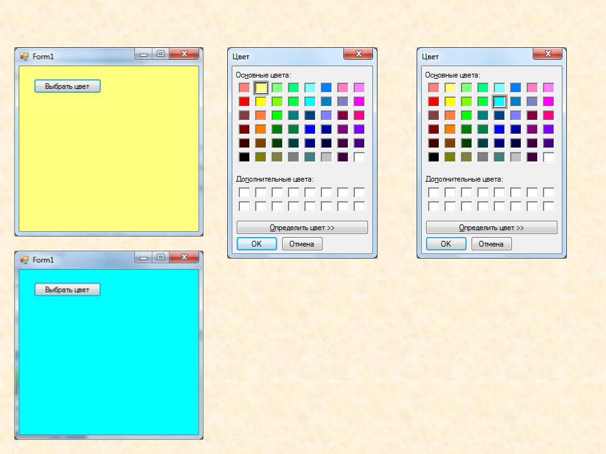The image size is (606, 454).
Task: Open system menu icon of yellow Form1 window
Action: (25, 57)
